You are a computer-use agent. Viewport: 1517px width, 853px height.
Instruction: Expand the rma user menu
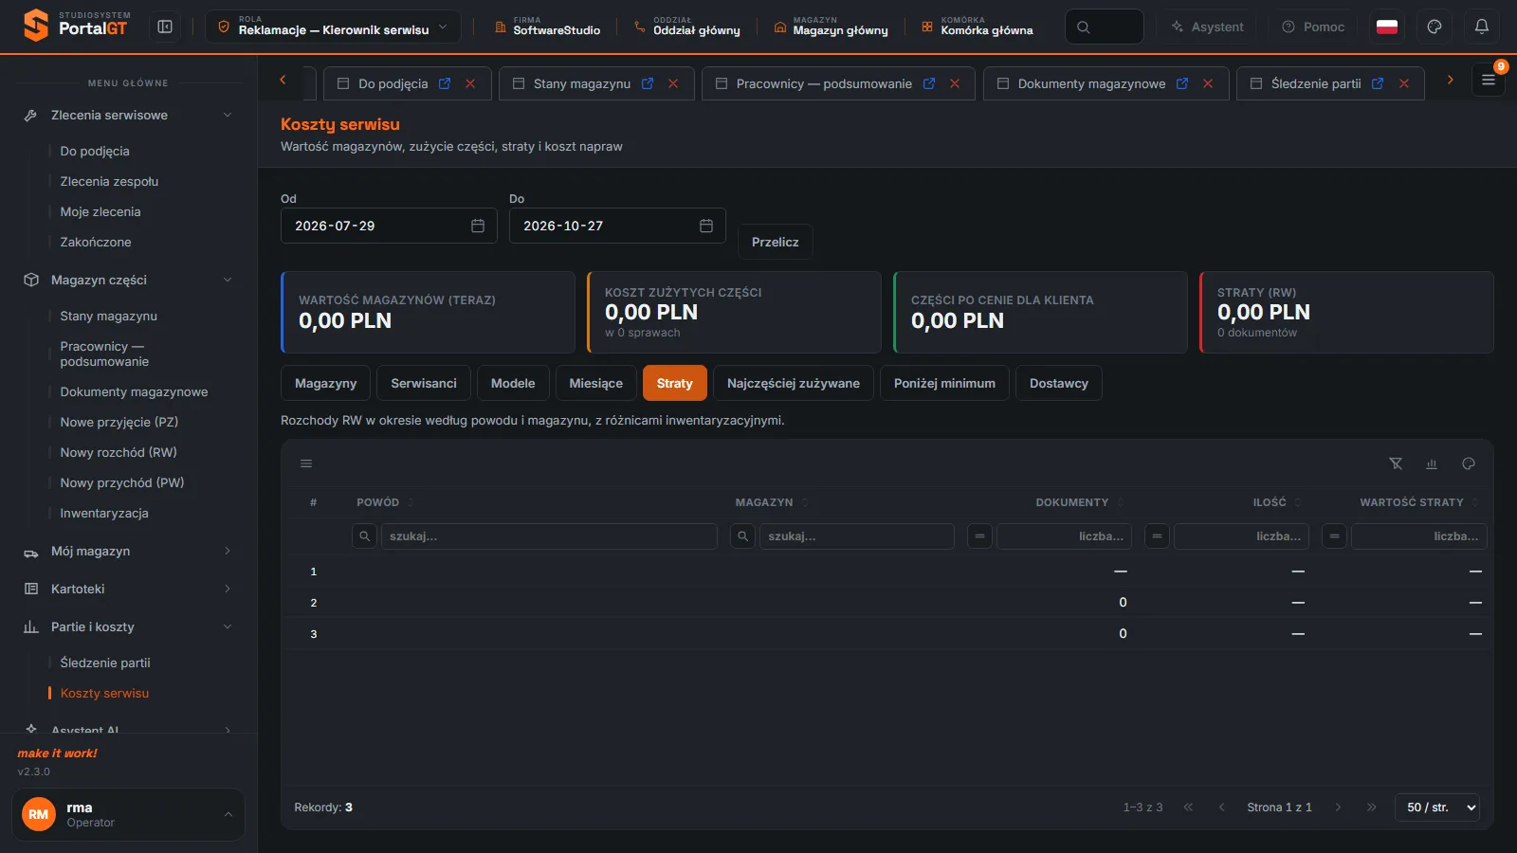128,814
